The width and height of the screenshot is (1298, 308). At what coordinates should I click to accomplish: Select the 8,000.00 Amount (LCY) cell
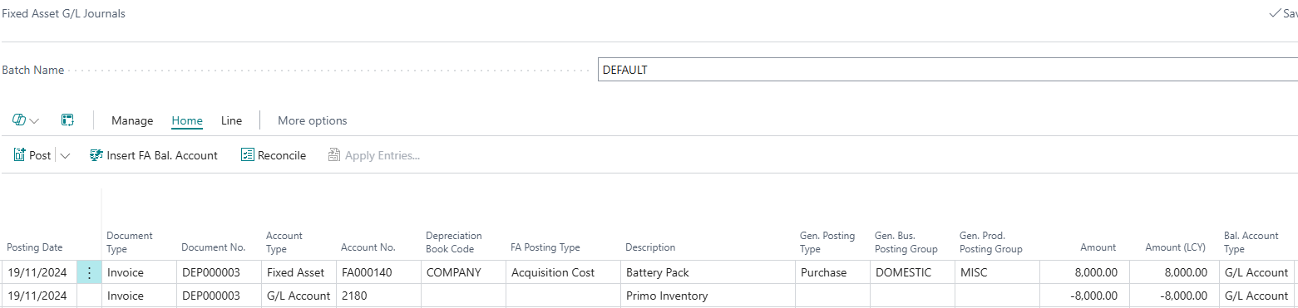click(x=1173, y=272)
